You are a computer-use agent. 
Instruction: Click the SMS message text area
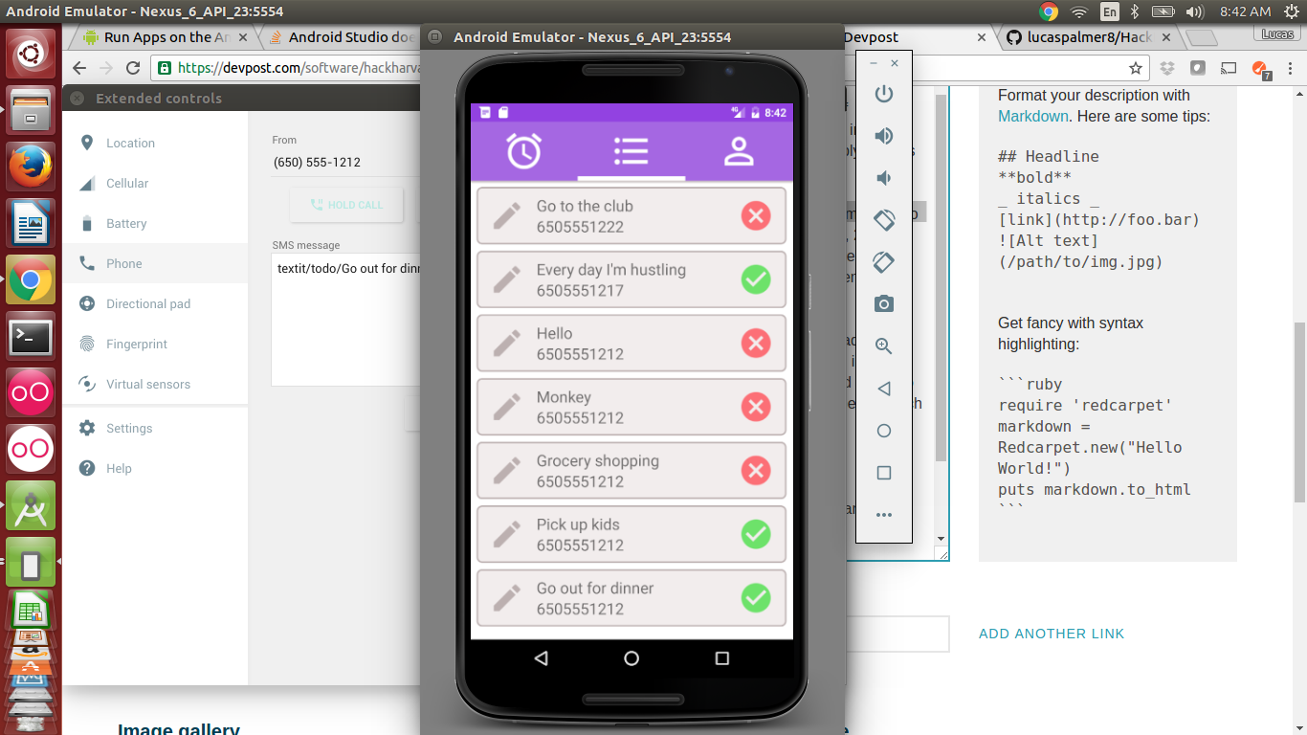pyautogui.click(x=346, y=320)
